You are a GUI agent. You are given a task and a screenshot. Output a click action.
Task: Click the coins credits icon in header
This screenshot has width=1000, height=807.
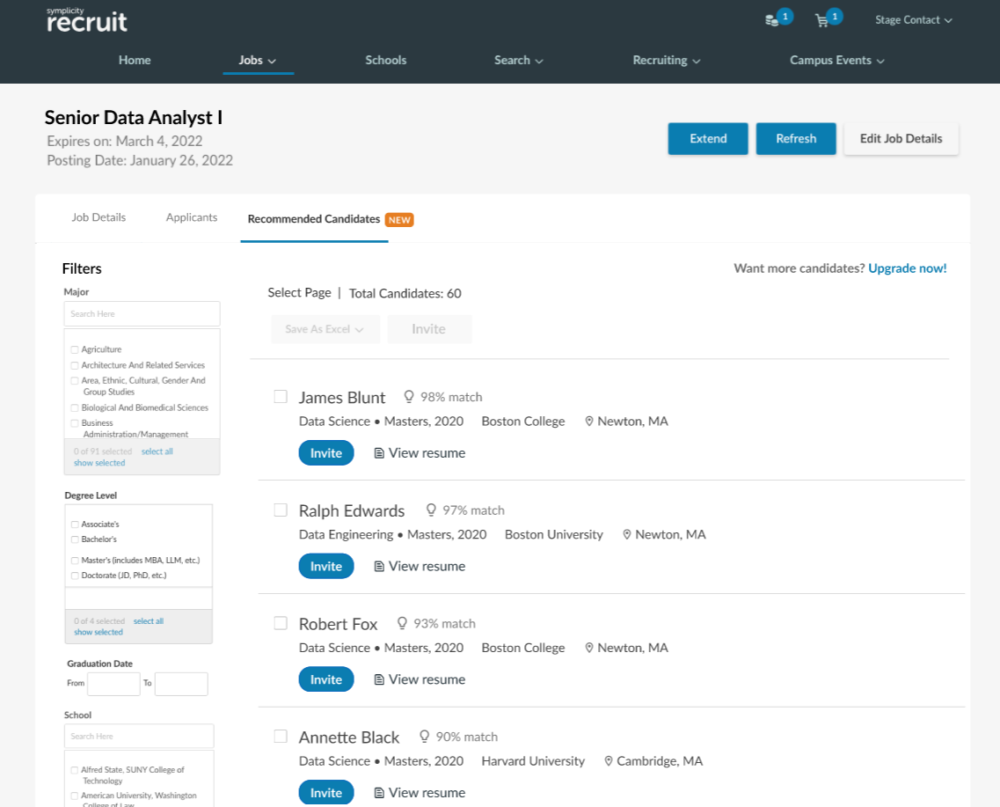pyautogui.click(x=771, y=20)
